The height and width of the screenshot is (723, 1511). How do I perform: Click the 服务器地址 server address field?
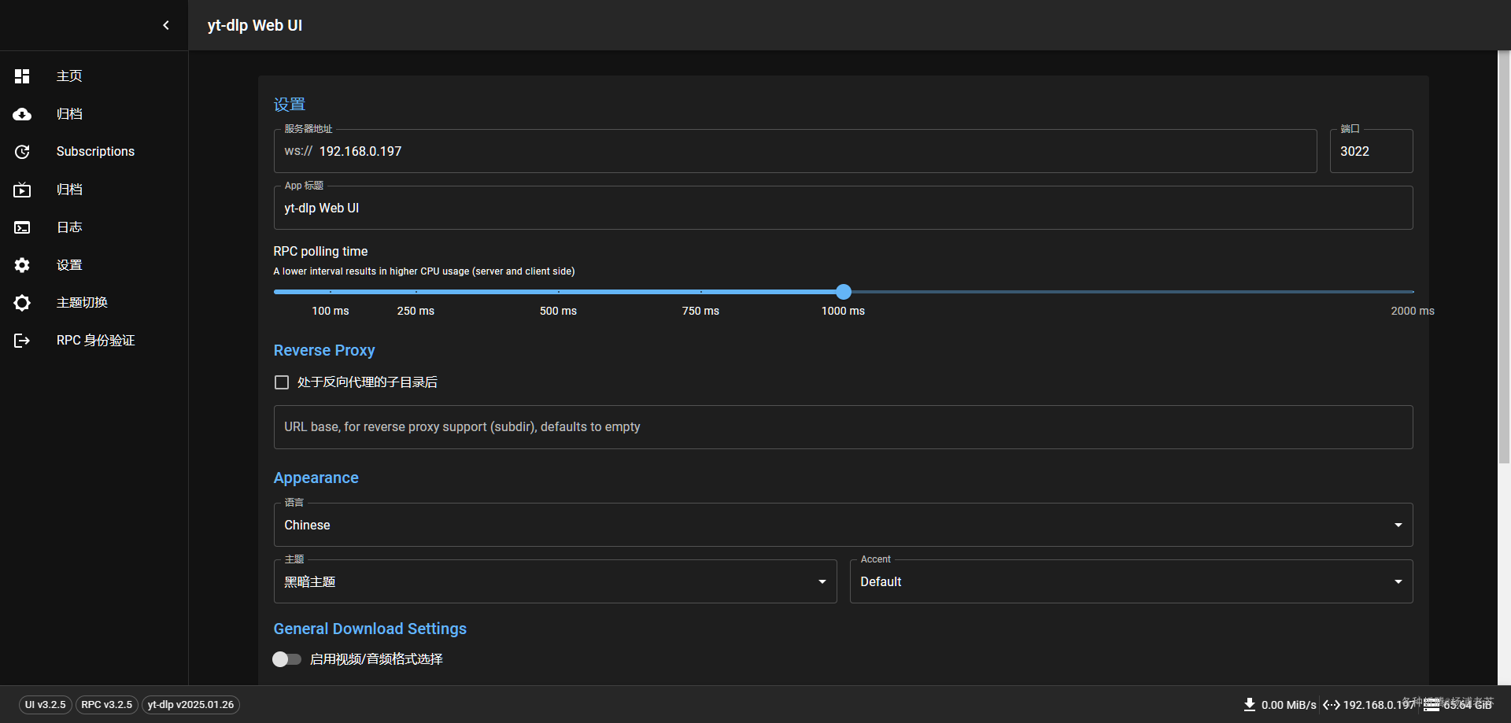tap(795, 151)
